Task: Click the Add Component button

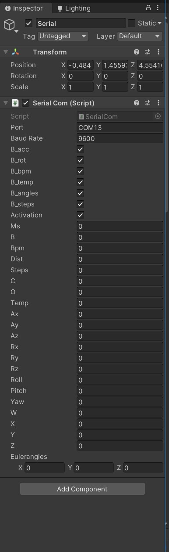Action: 82,489
